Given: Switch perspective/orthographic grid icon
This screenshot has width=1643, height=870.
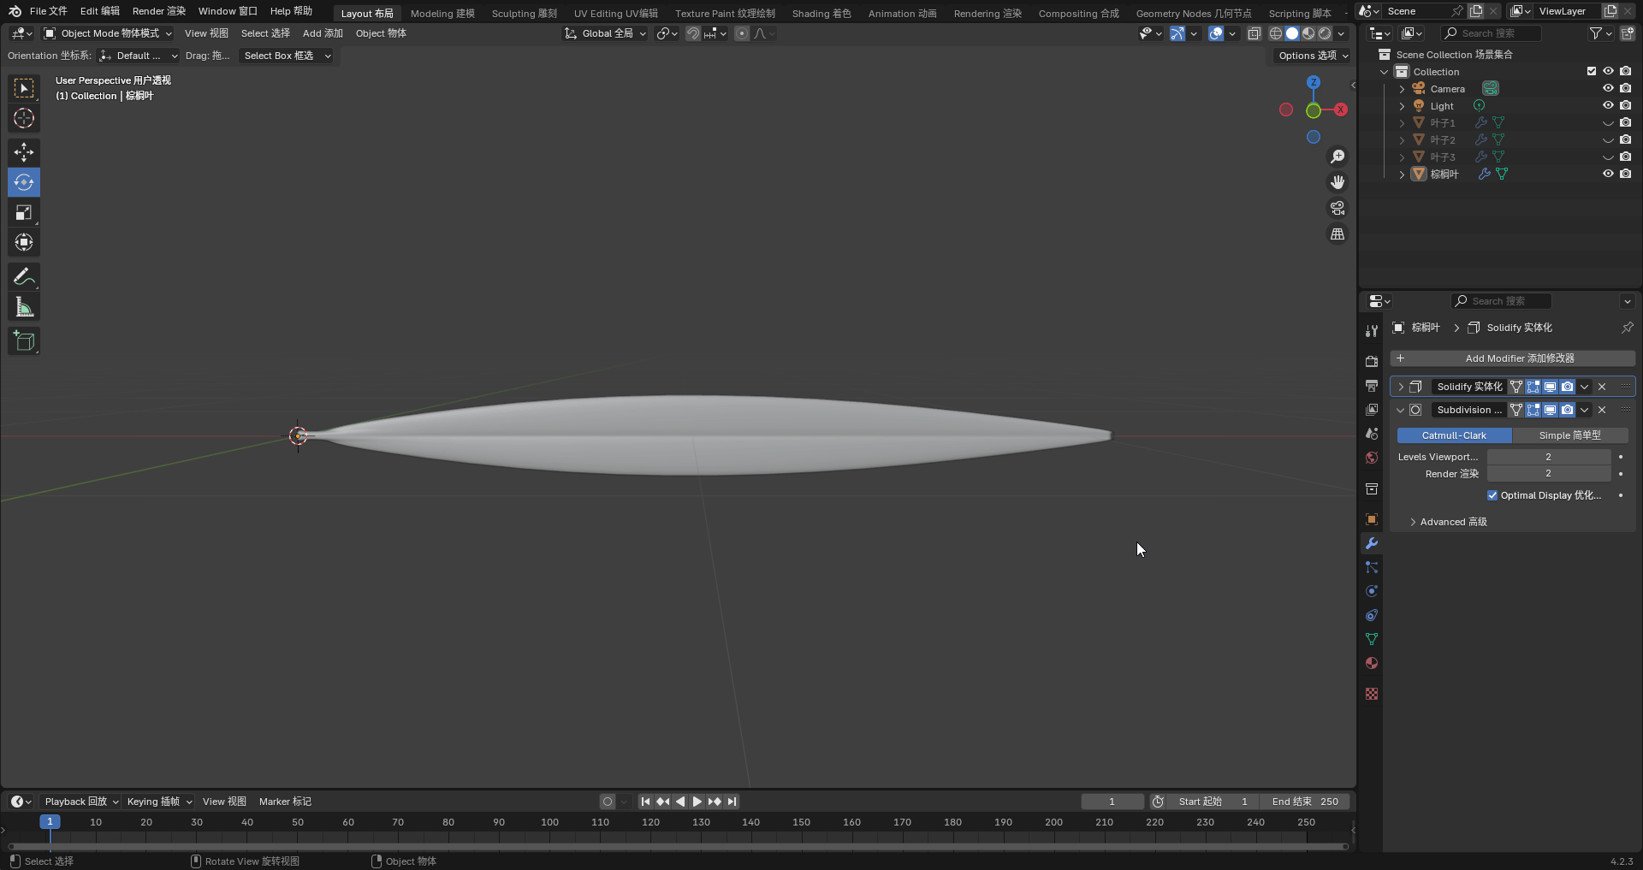Looking at the screenshot, I should pyautogui.click(x=1338, y=234).
